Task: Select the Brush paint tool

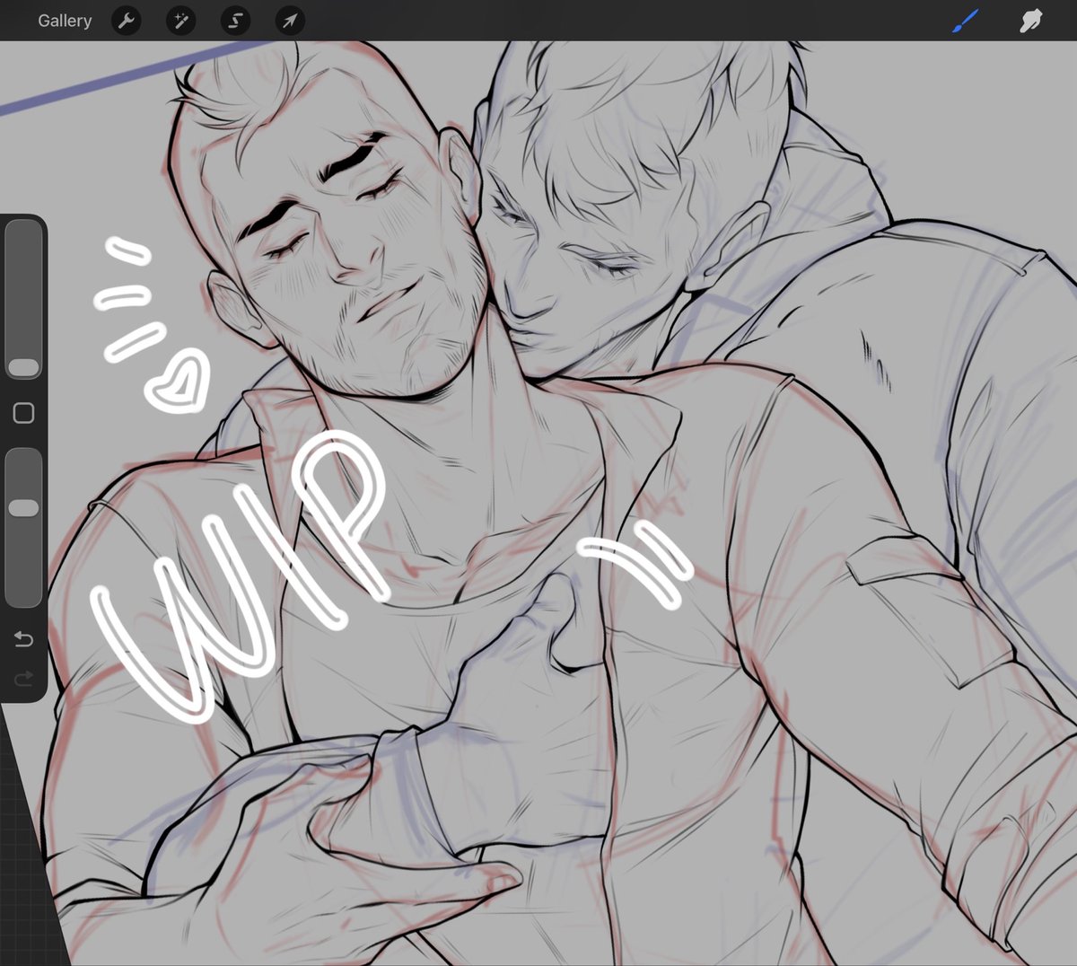Action: tap(966, 21)
